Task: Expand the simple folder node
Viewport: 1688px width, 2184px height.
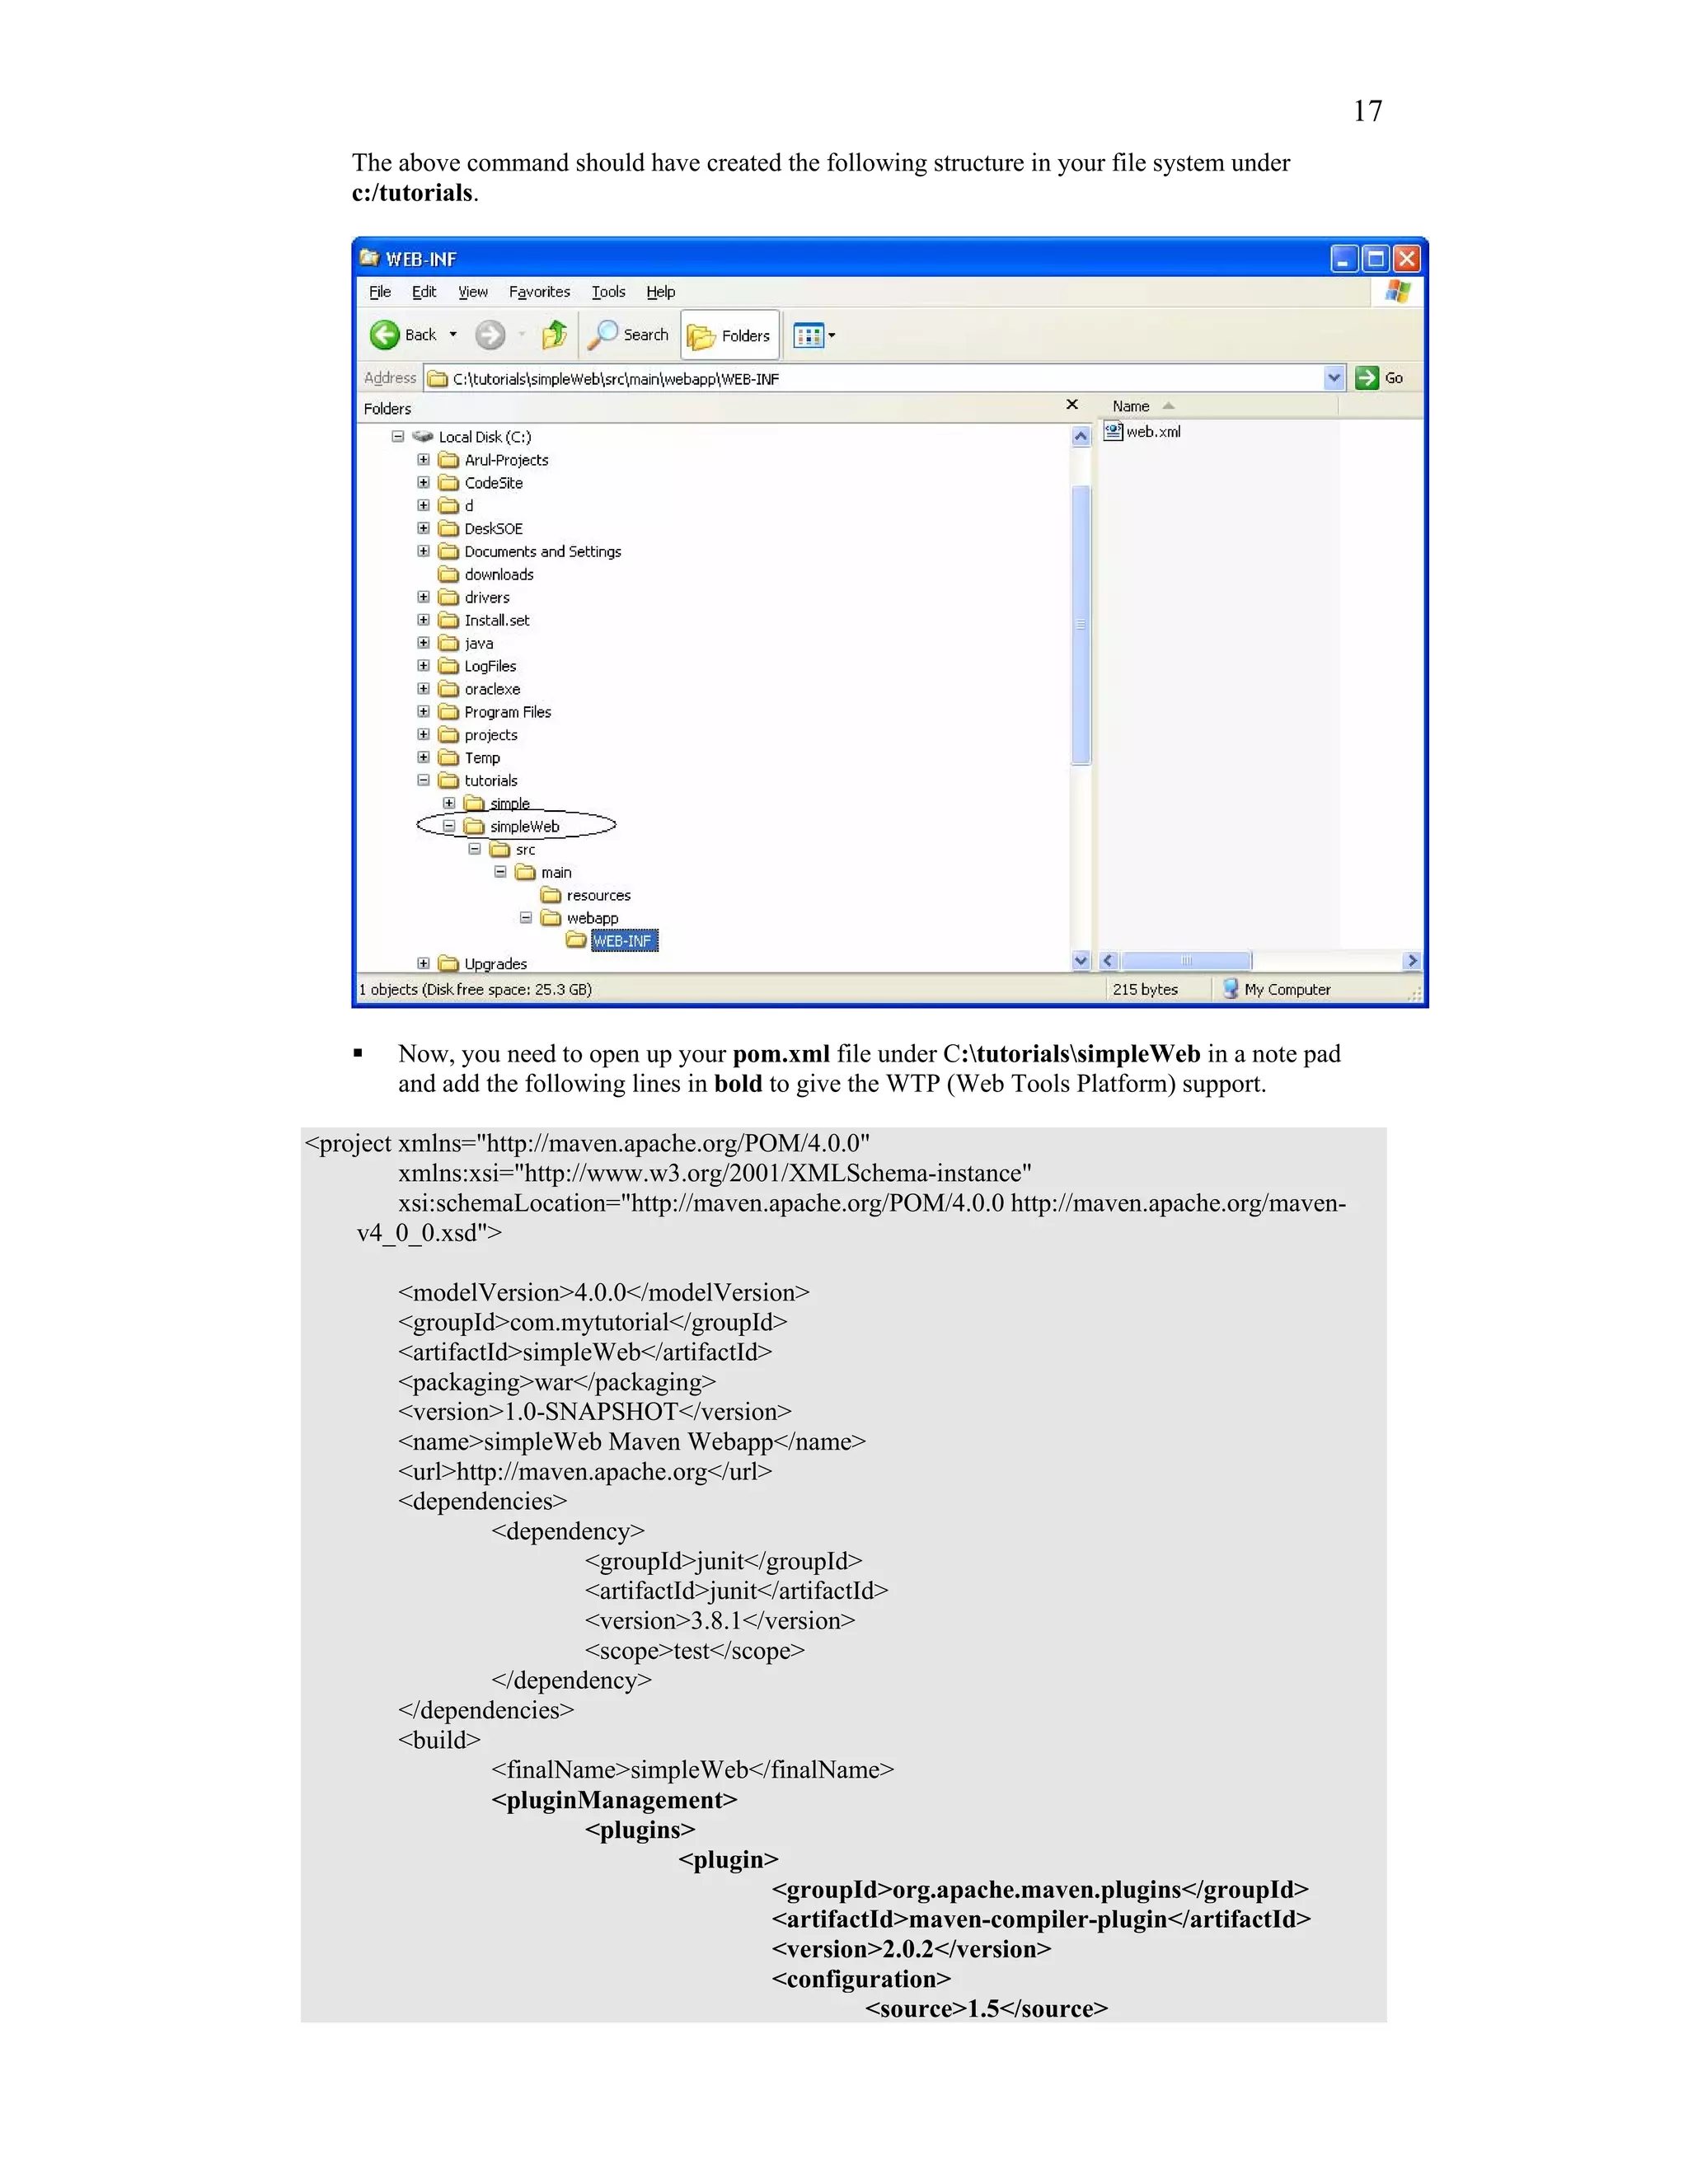Action: (450, 804)
